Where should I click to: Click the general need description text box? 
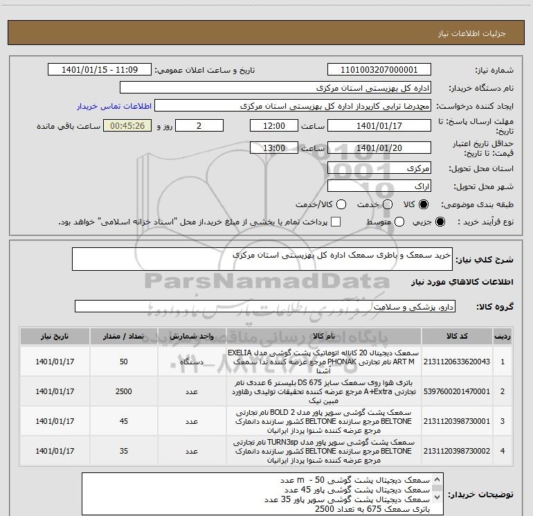262,259
